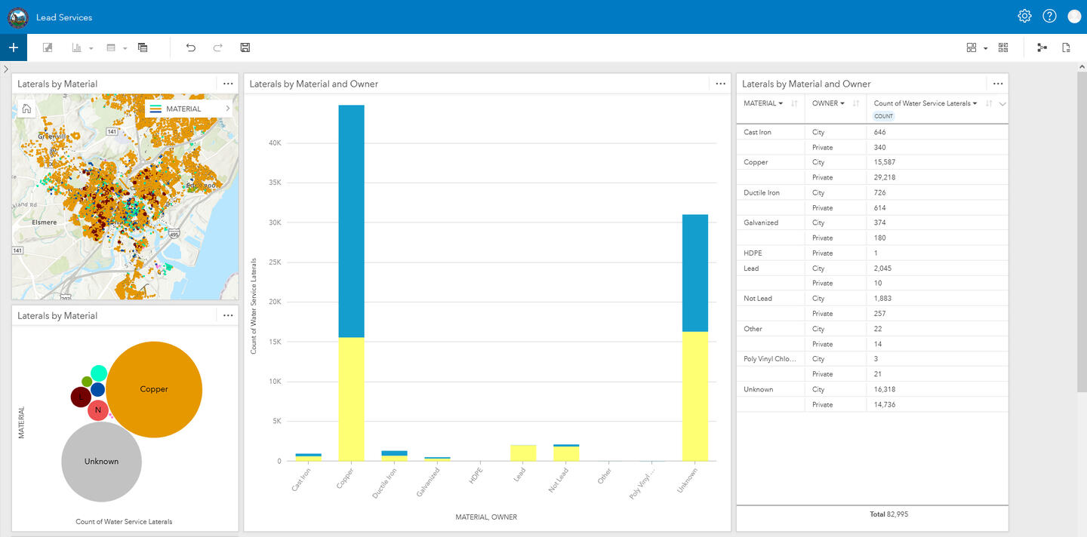
Task: Click the Help question mark icon
Action: click(1049, 16)
